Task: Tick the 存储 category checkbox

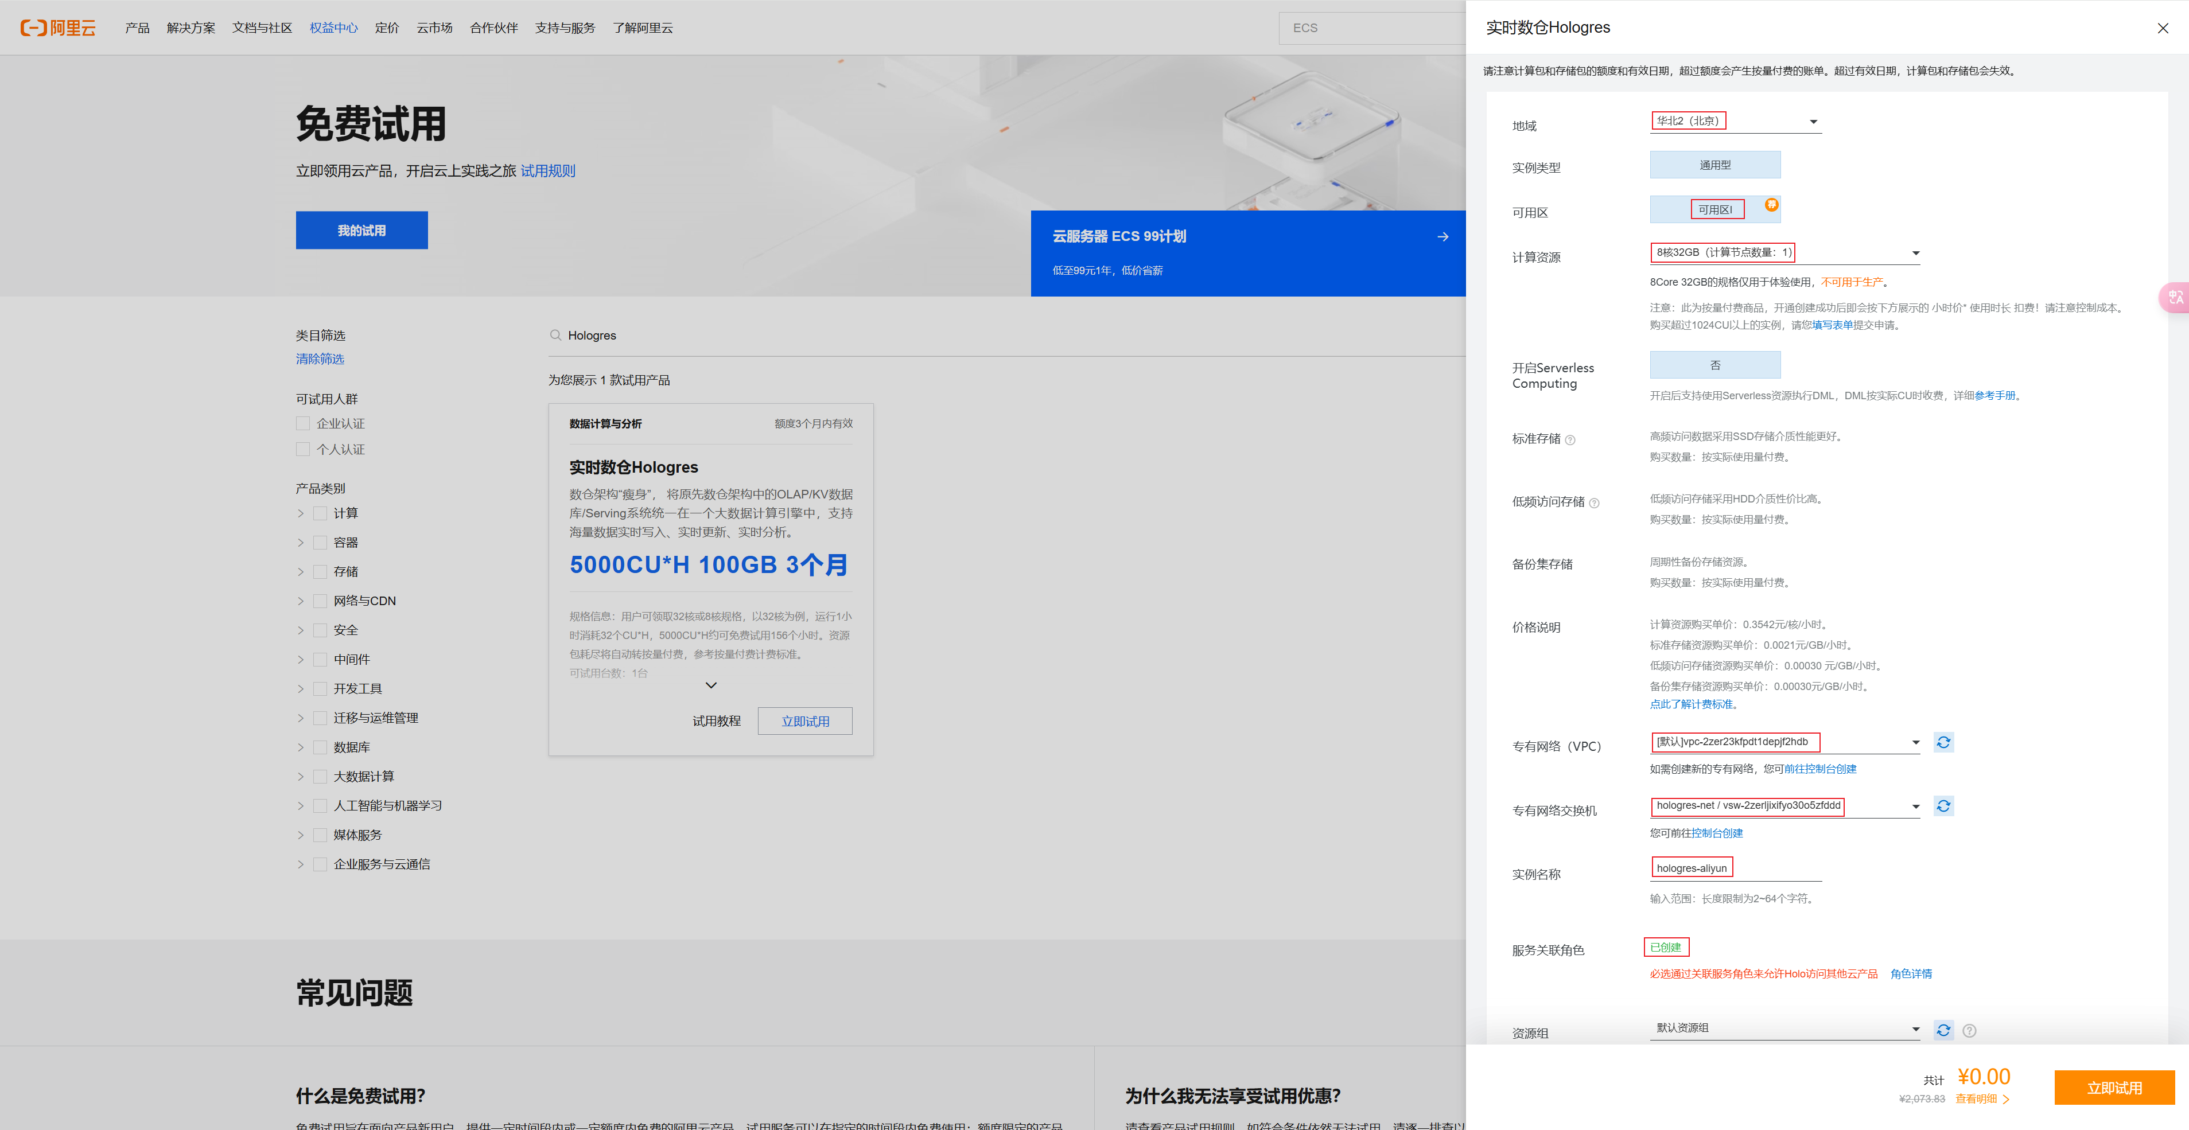Action: pos(320,572)
